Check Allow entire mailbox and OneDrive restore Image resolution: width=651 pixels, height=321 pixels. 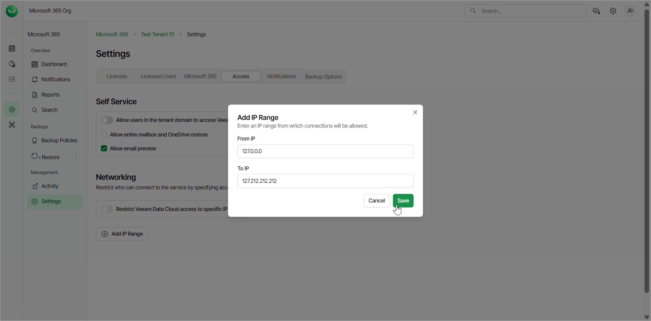(104, 135)
